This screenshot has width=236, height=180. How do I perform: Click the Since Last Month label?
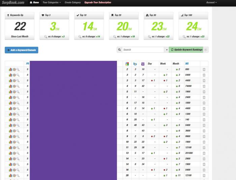(20, 36)
